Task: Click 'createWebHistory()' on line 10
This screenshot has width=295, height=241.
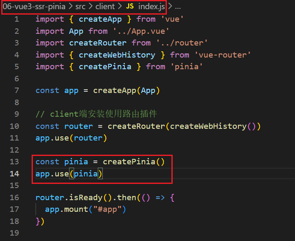Action: (x=213, y=126)
